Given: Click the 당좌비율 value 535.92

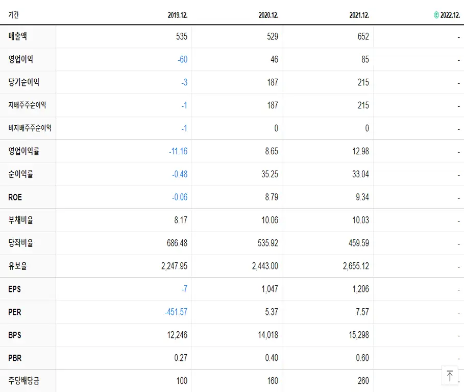Looking at the screenshot, I should (268, 243).
